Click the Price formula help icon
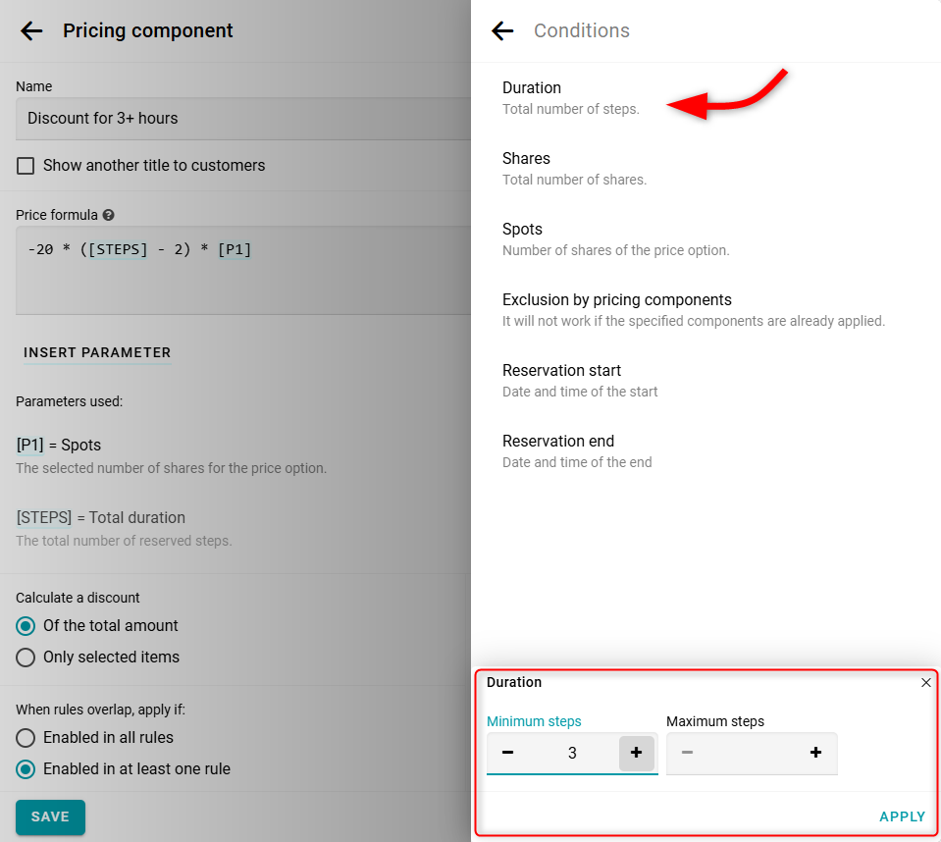 [108, 215]
